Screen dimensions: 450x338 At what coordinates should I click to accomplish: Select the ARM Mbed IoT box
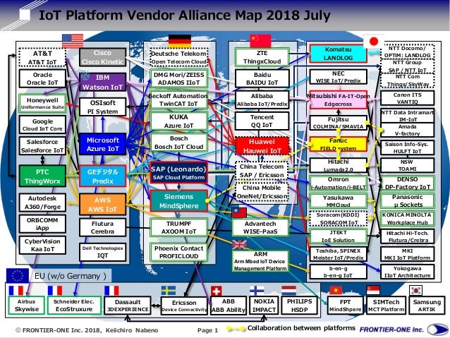coord(260,261)
